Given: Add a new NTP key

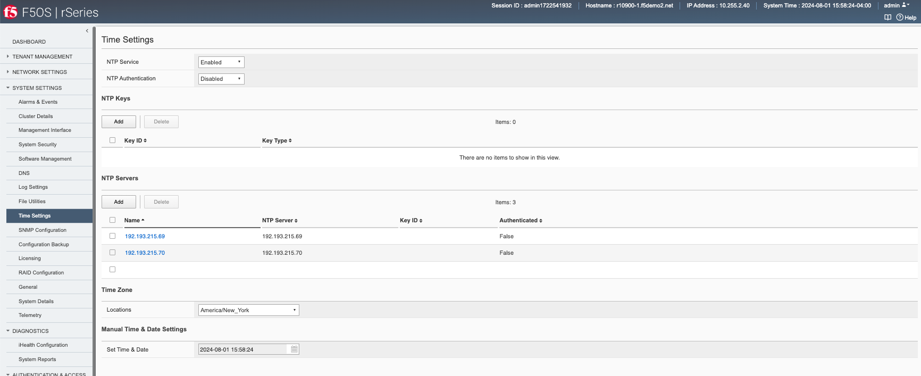Looking at the screenshot, I should click(119, 122).
